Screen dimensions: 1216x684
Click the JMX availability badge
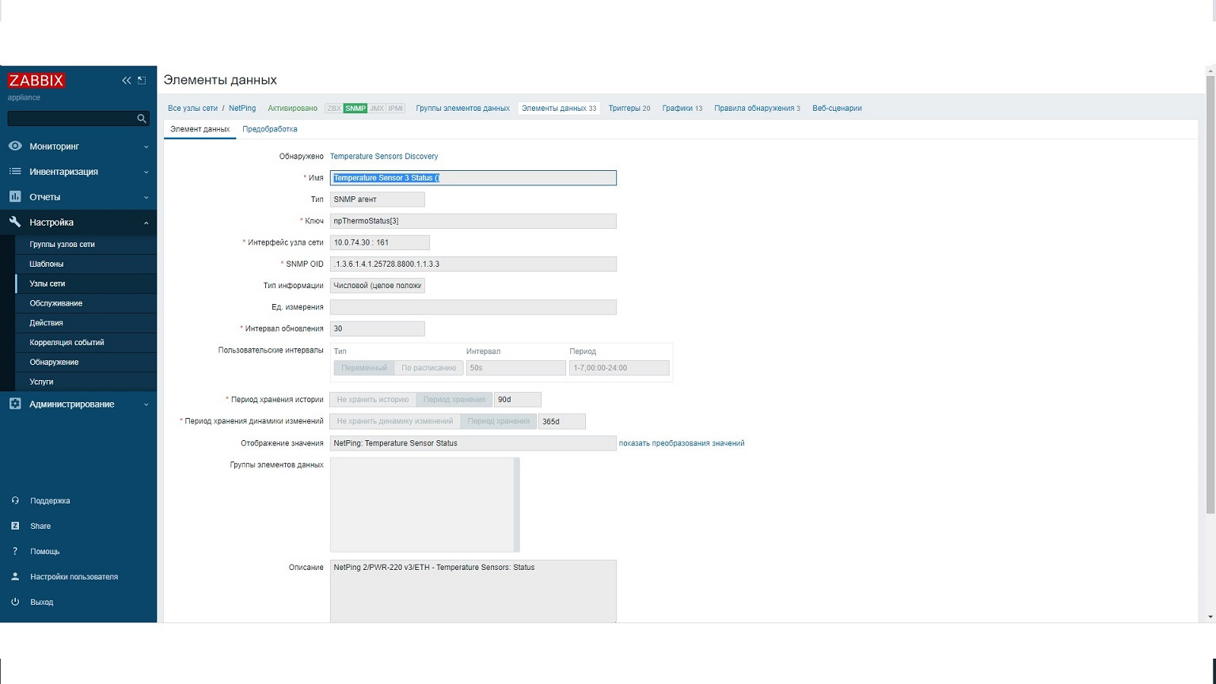[x=377, y=108]
